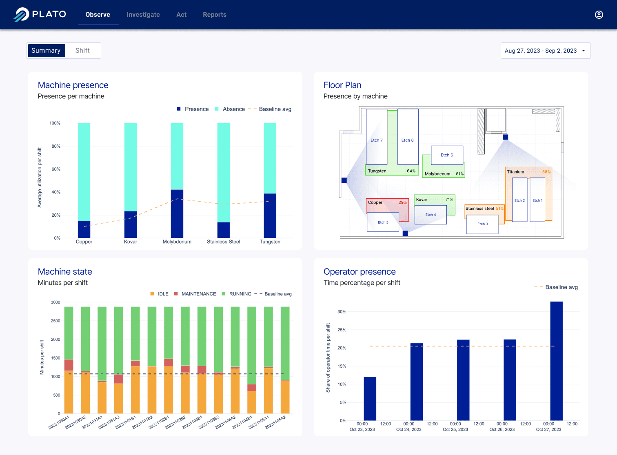Go to the Act page
Screen dimensions: 617x455
click(181, 14)
